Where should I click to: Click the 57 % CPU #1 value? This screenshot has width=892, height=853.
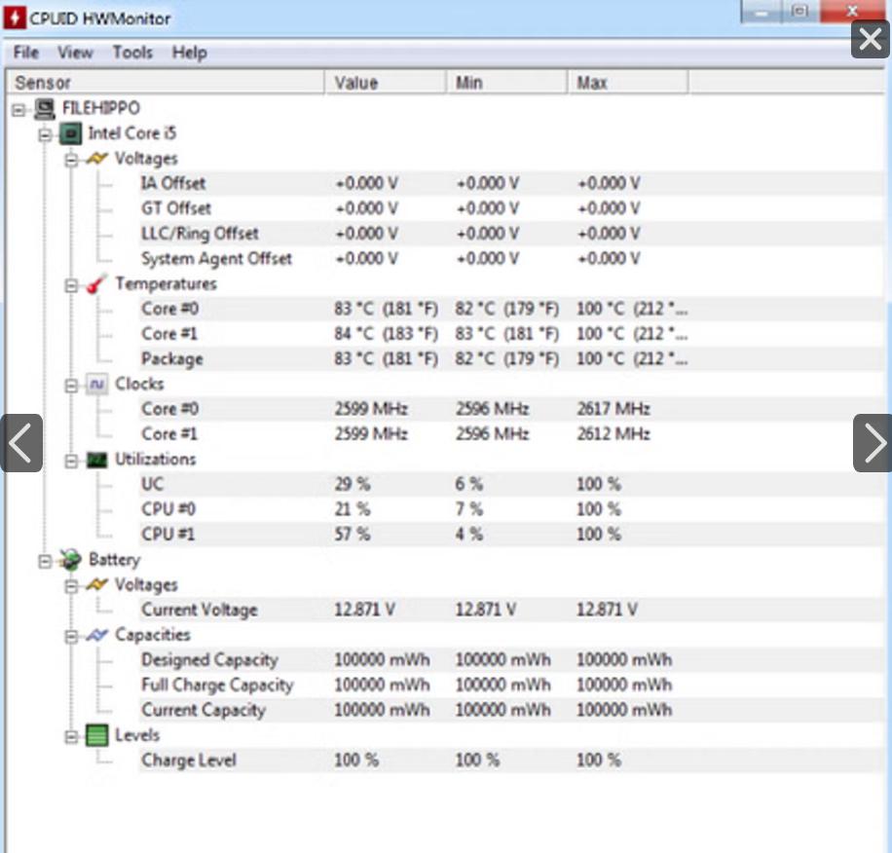pos(353,535)
